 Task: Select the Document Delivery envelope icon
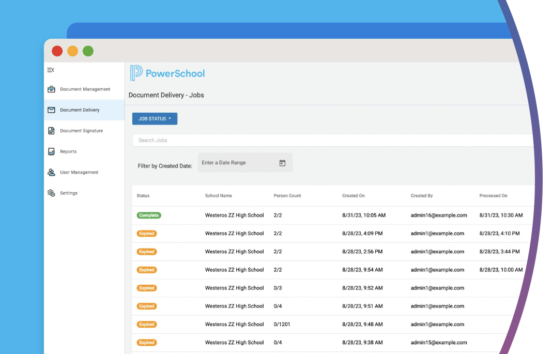tap(51, 110)
